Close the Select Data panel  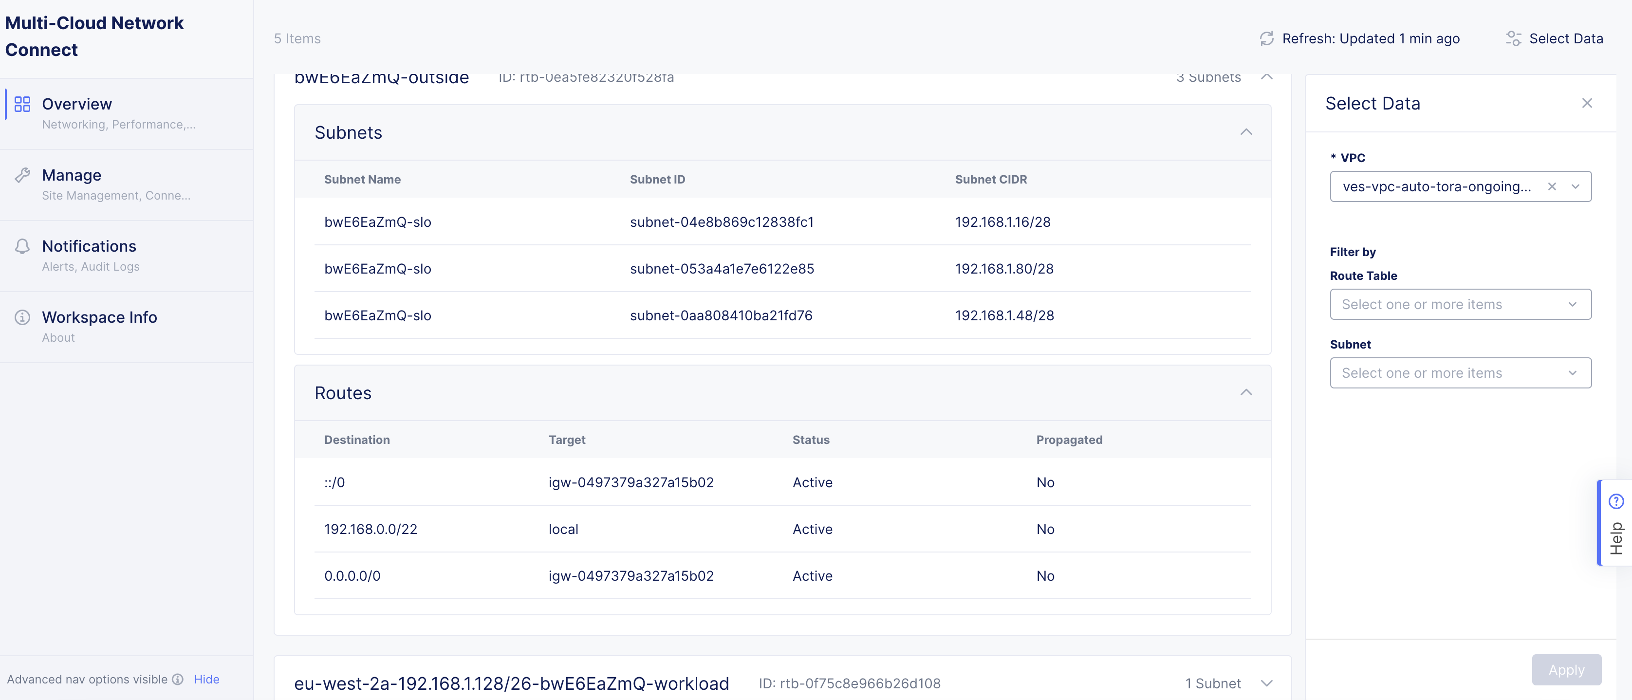(x=1587, y=103)
